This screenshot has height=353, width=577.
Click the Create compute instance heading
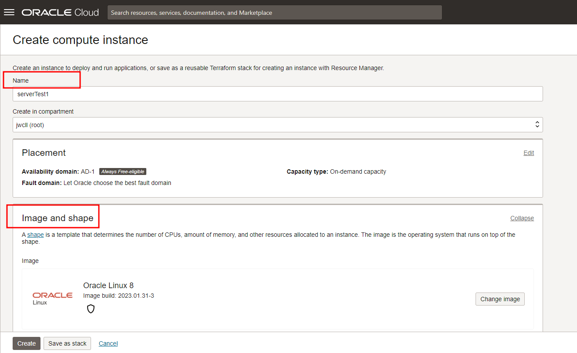click(x=80, y=40)
